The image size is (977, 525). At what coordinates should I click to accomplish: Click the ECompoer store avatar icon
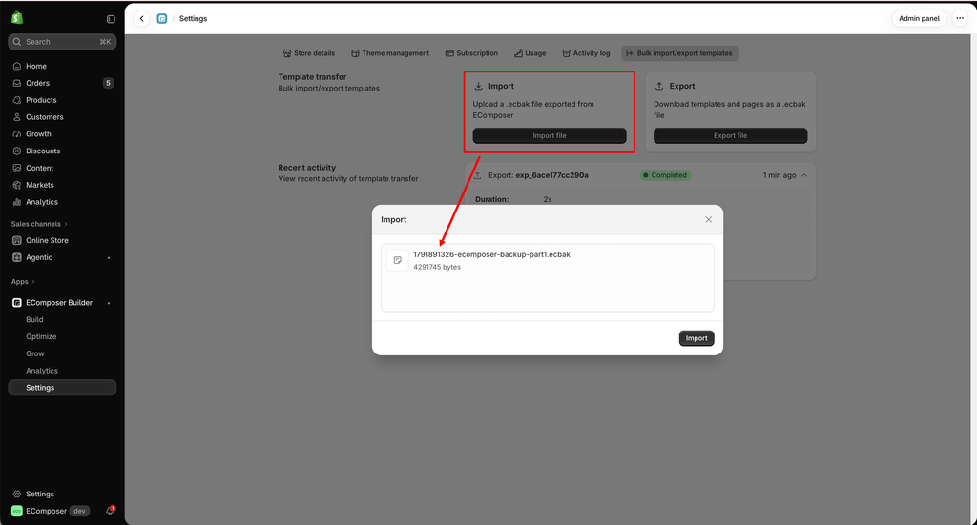(17, 511)
